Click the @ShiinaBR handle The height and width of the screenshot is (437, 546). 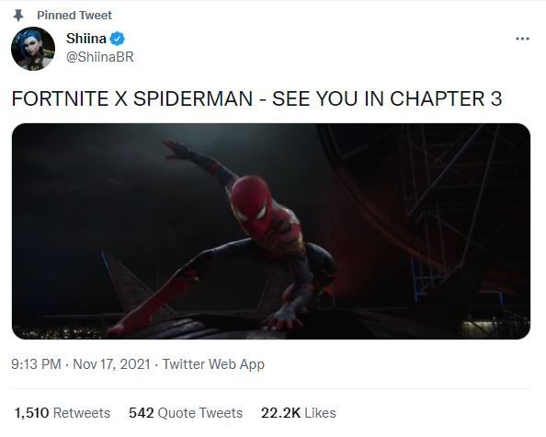coord(100,57)
